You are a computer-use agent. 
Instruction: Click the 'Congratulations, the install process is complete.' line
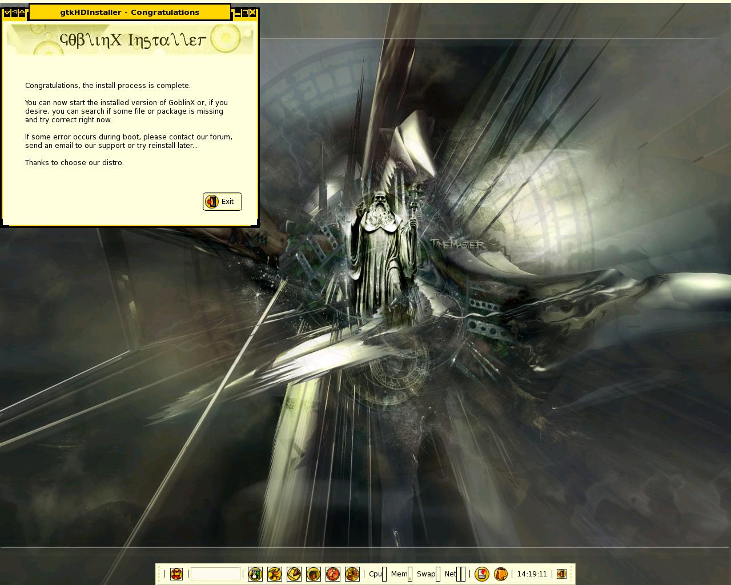click(108, 86)
